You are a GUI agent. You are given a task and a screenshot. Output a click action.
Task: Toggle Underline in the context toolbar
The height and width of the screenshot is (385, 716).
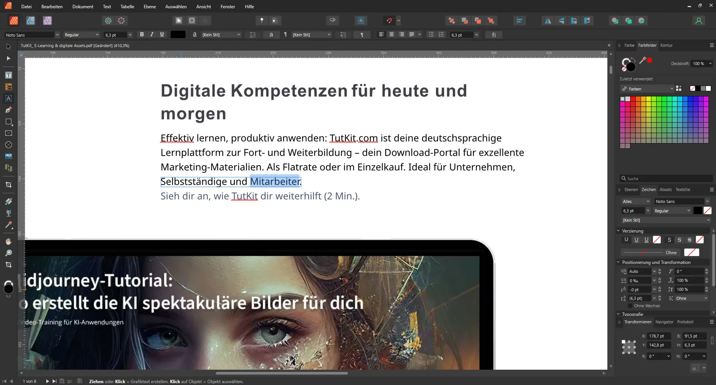[162, 34]
